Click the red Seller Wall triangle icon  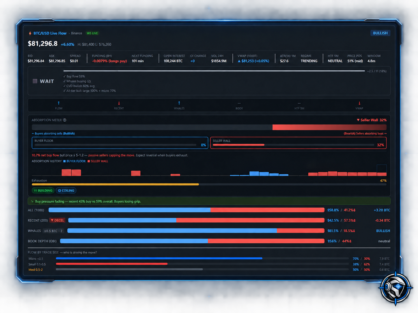point(358,120)
